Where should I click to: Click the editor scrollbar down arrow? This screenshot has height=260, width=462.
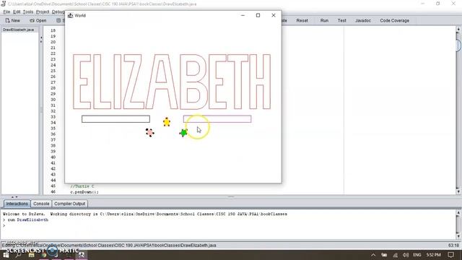tap(458, 191)
